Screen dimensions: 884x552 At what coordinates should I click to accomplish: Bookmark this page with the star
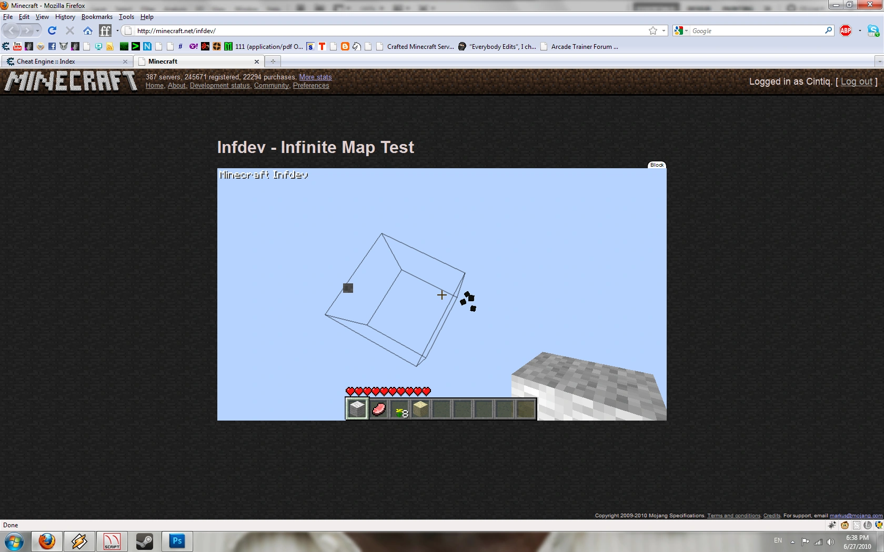coord(653,30)
